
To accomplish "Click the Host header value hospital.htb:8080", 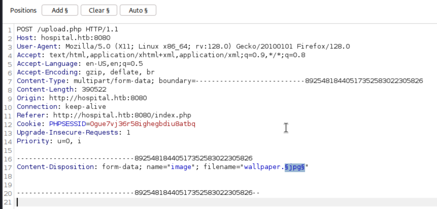I will tap(76, 38).
